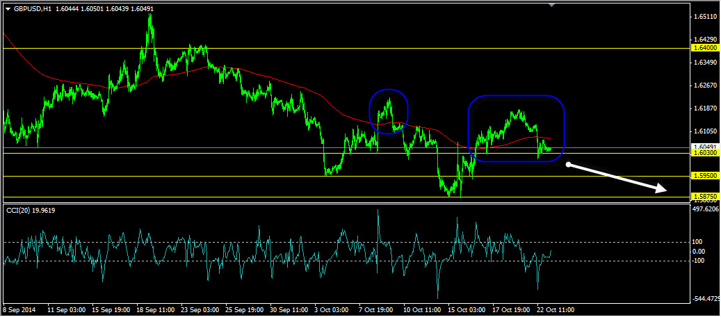Click the 1.64290 price scale value
The width and height of the screenshot is (721, 317).
pyautogui.click(x=706, y=40)
